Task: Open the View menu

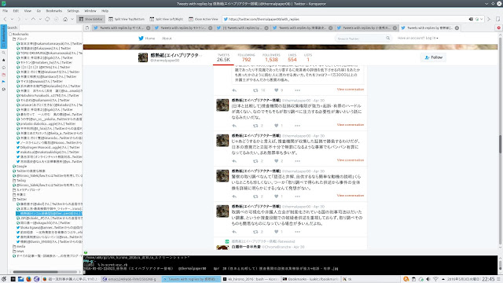Action: point(28,11)
